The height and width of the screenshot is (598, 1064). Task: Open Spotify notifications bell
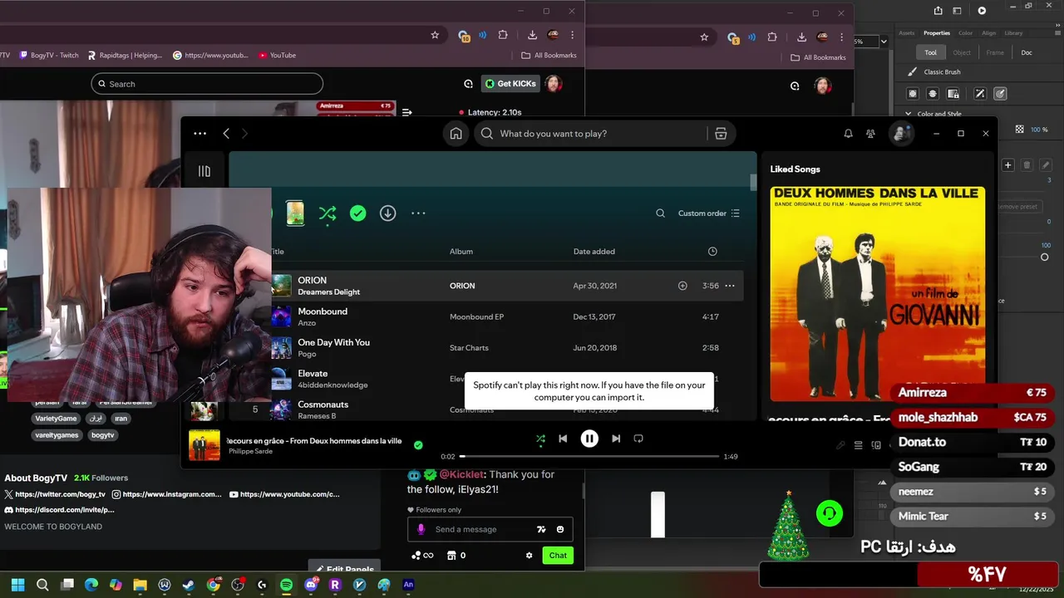coord(848,134)
